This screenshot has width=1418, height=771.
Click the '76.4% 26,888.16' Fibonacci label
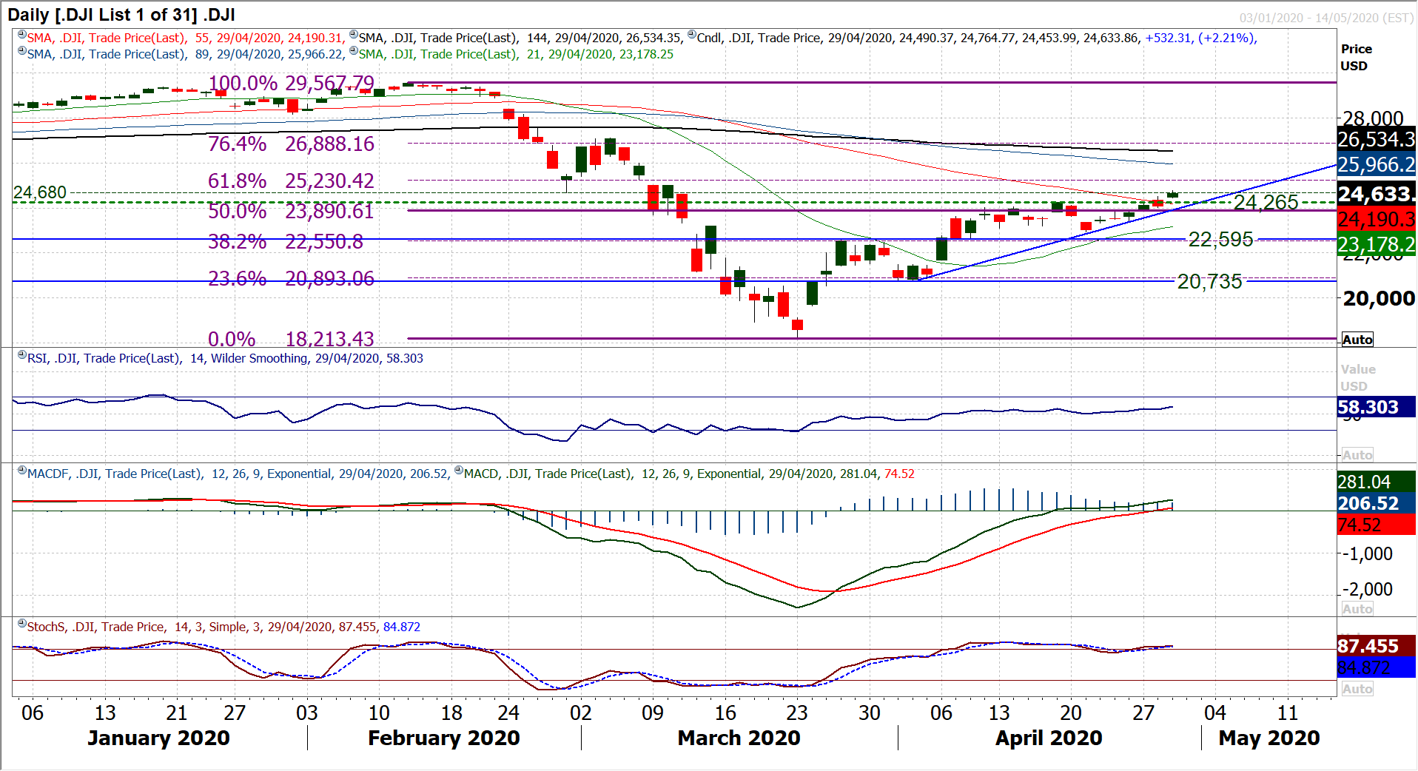tap(292, 144)
